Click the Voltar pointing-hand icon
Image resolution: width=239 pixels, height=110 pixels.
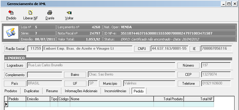[69, 13]
